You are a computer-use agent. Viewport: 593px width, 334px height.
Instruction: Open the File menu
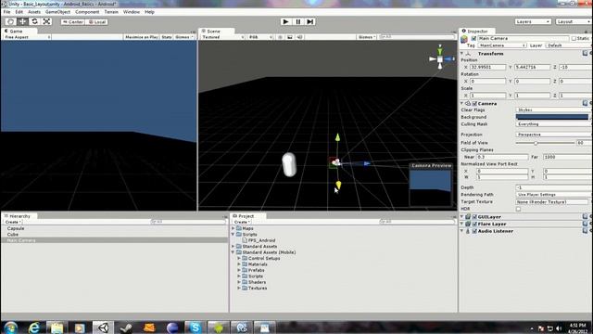(x=7, y=12)
